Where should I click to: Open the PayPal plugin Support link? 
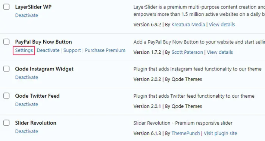[x=72, y=50]
